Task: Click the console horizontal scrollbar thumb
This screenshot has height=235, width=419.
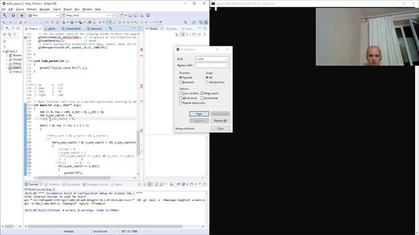Action: tap(105, 227)
